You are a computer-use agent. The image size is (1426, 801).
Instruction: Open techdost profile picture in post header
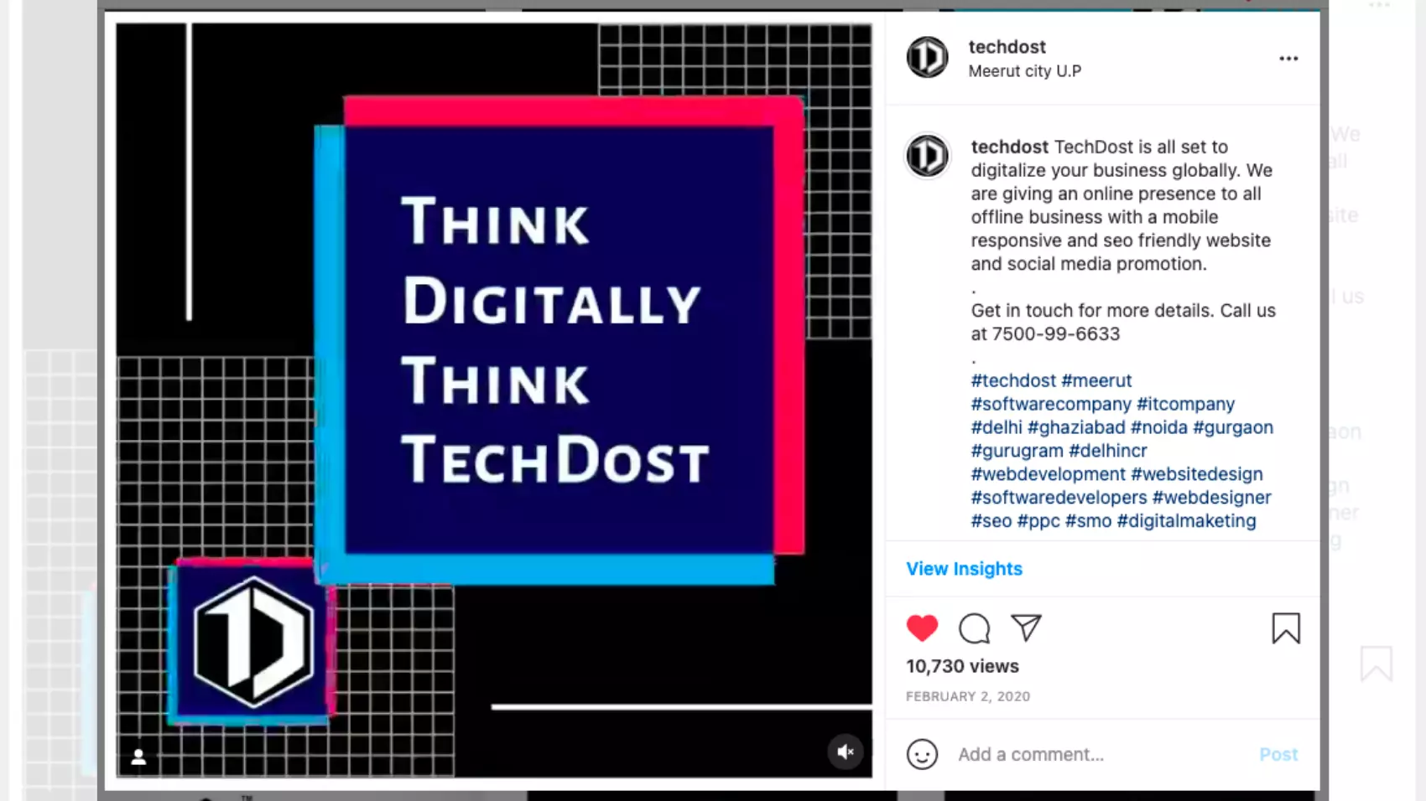click(x=927, y=58)
